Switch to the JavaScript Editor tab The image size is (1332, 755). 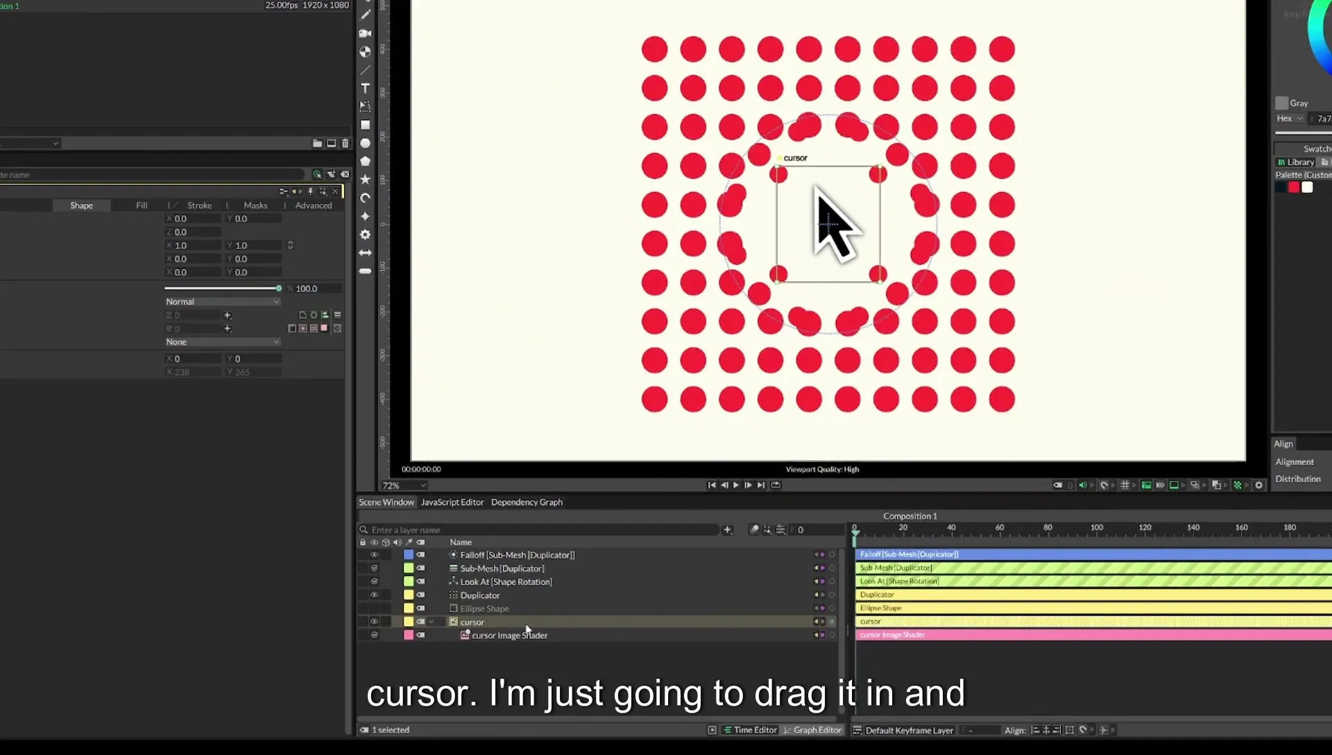[452, 502]
